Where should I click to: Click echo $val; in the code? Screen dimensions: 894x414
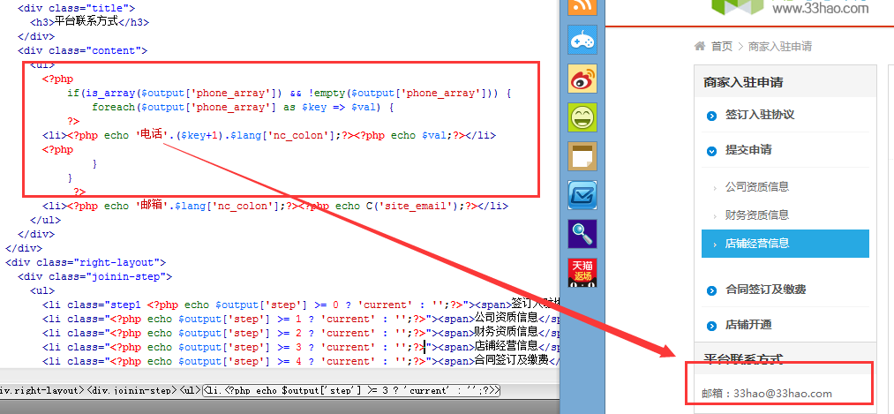tap(422, 136)
